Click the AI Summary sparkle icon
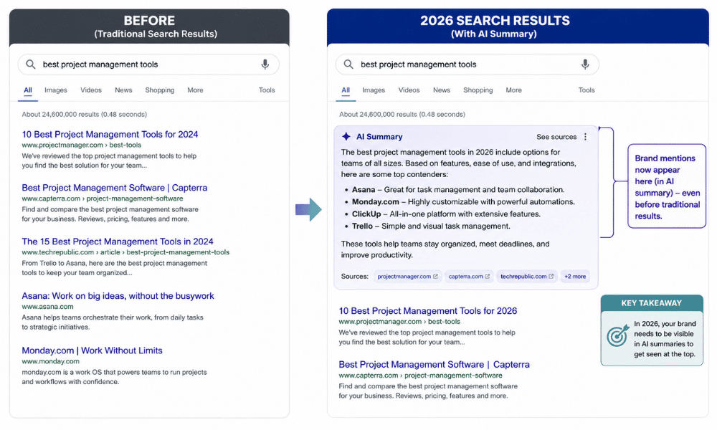The width and height of the screenshot is (717, 430). (x=346, y=136)
